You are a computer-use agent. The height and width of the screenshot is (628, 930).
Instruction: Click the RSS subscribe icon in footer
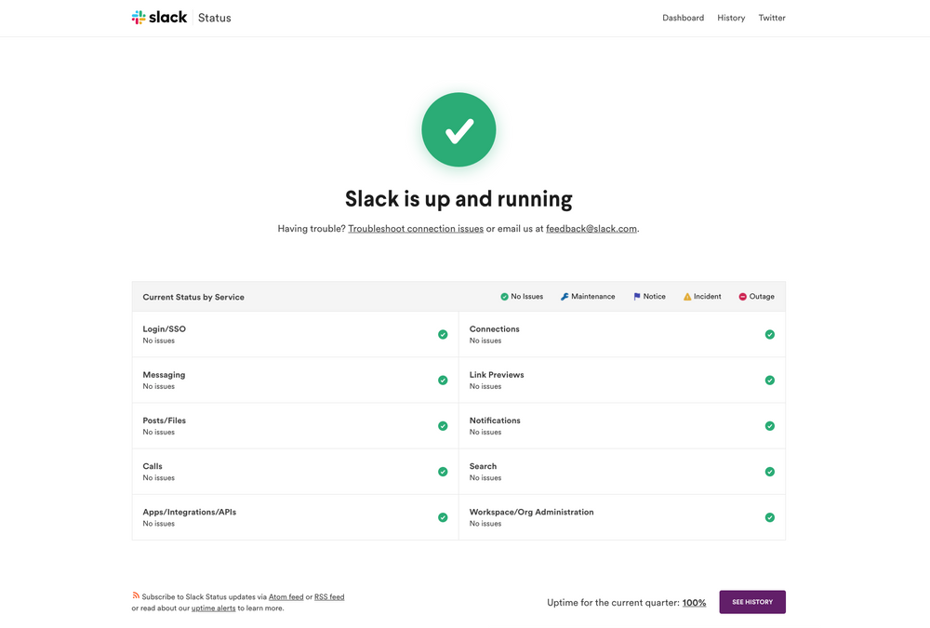coord(136,595)
